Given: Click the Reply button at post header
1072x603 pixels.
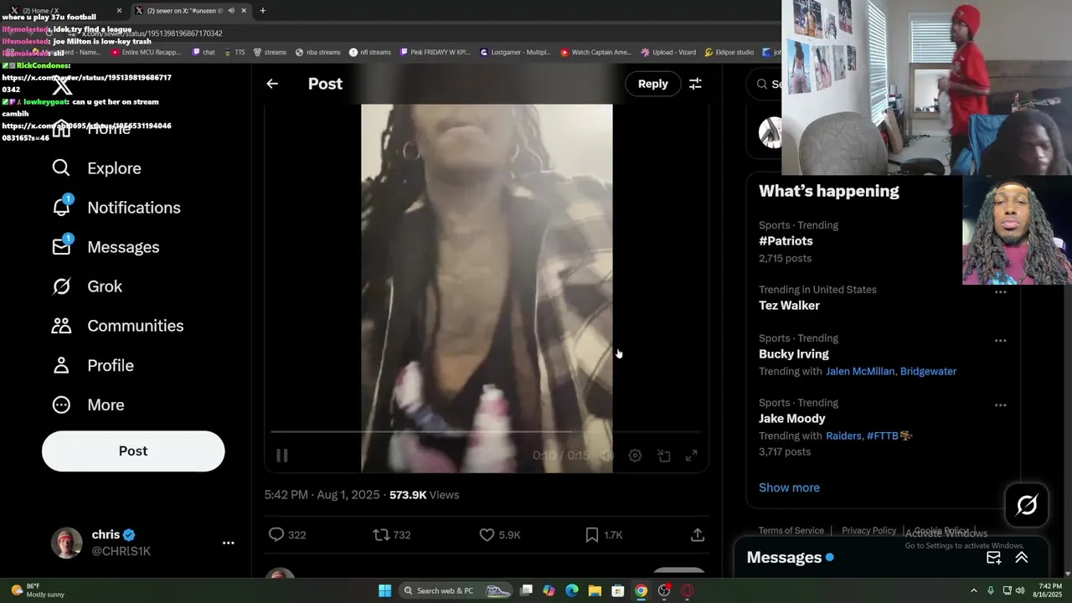Looking at the screenshot, I should click(652, 84).
